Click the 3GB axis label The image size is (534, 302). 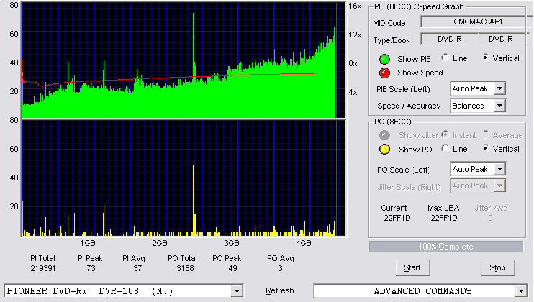(232, 244)
